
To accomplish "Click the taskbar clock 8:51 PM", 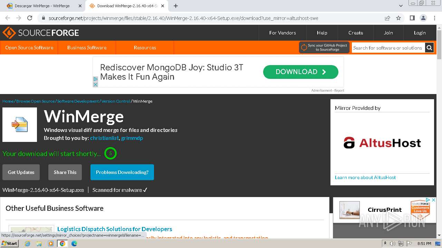I will [x=424, y=244].
